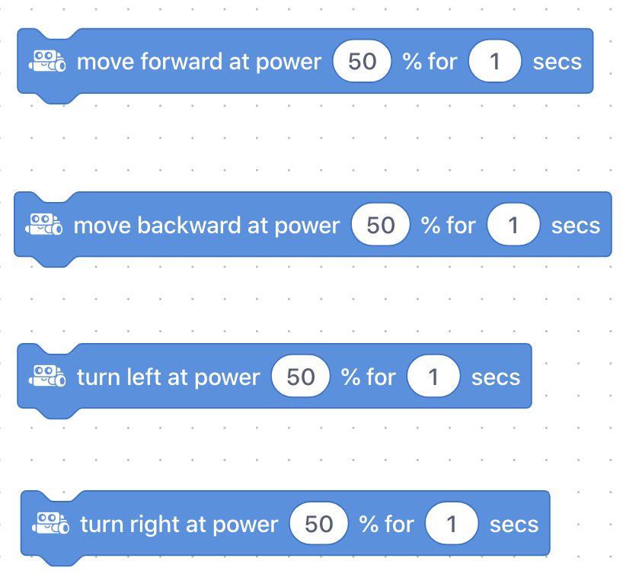Click 'secs' text on move forward block
The image size is (626, 587).
click(557, 62)
